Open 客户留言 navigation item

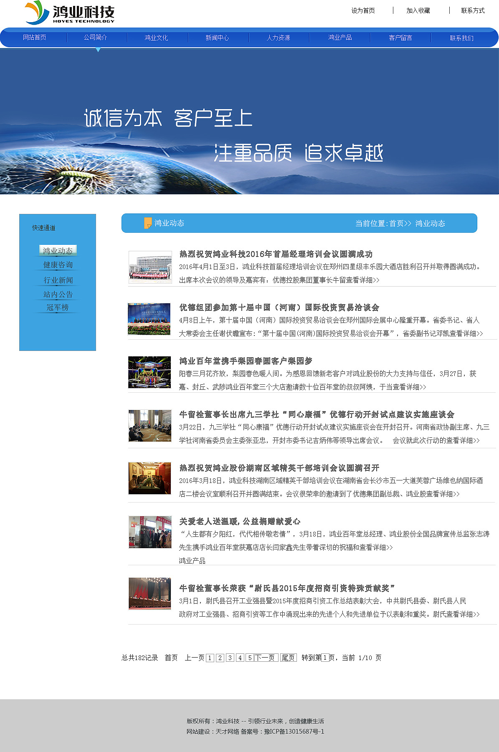tap(400, 38)
